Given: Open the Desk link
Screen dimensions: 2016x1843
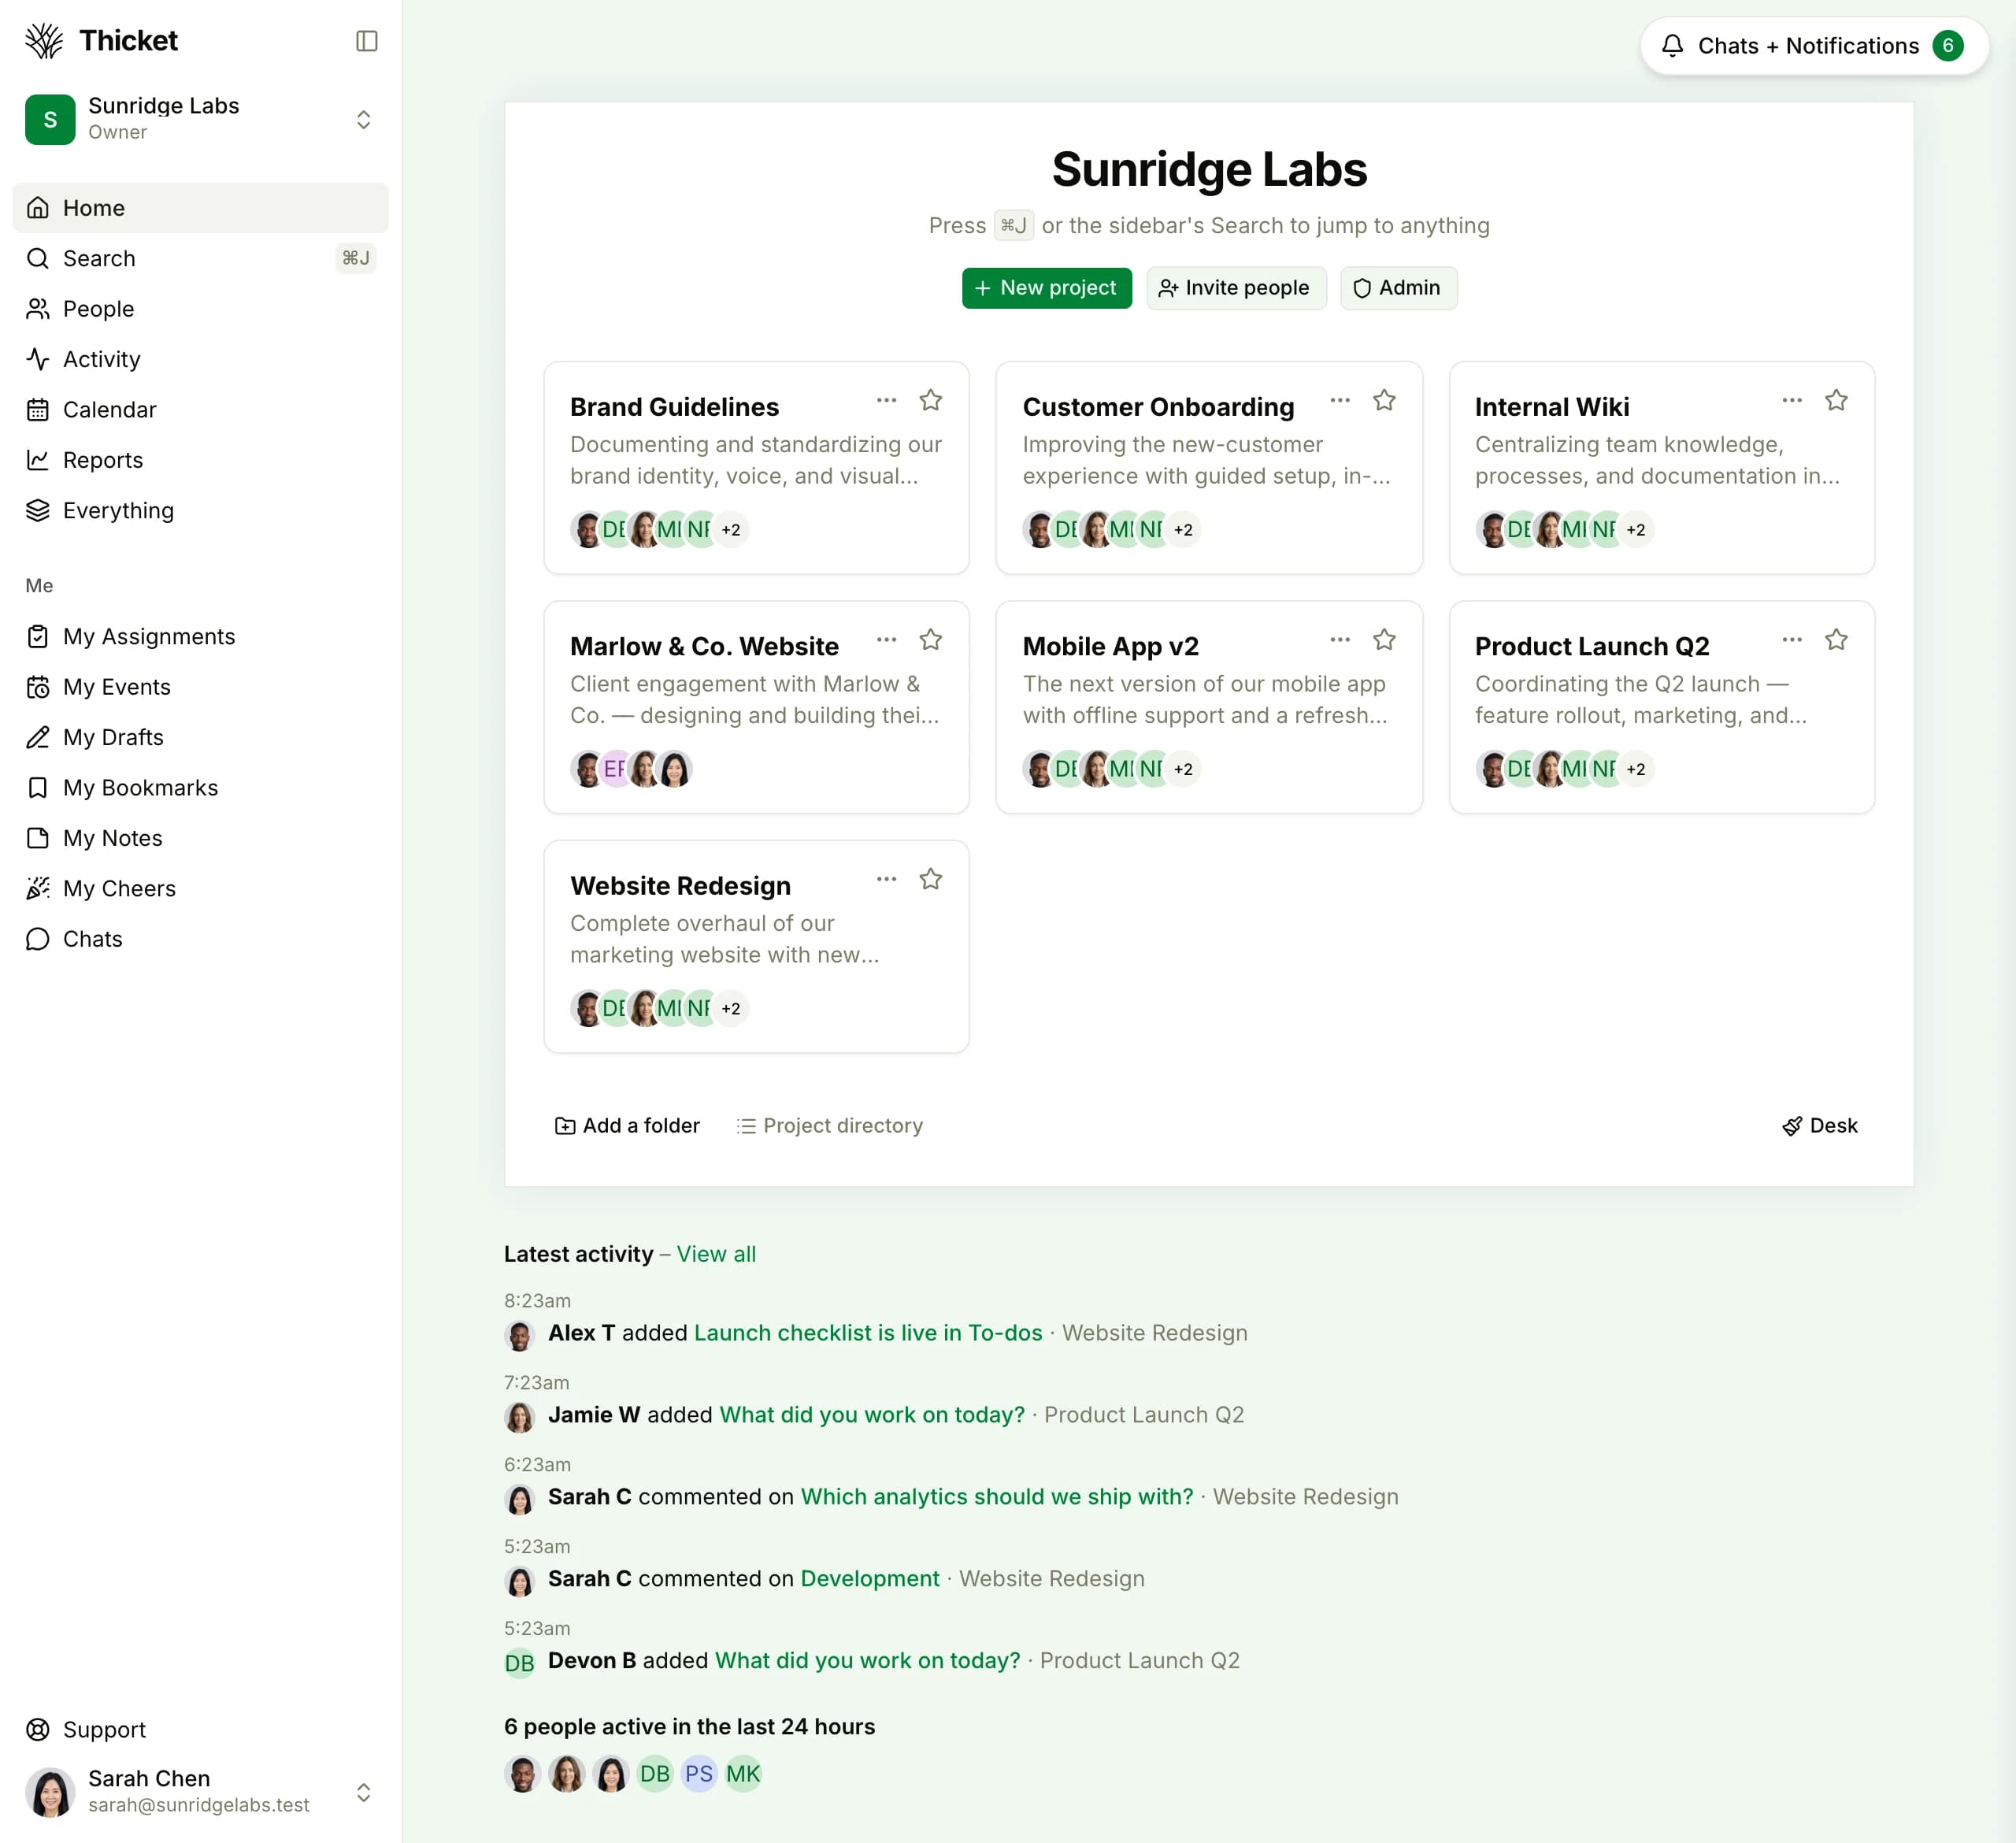Looking at the screenshot, I should tap(1820, 1126).
